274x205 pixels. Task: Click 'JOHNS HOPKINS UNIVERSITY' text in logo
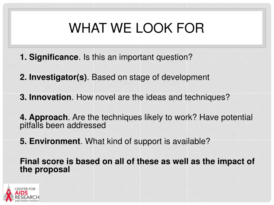(x=27, y=201)
